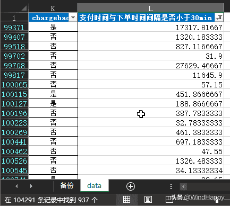The width and height of the screenshot is (230, 206).
Task: Click cell with value 31.9
Action: coord(151,56)
